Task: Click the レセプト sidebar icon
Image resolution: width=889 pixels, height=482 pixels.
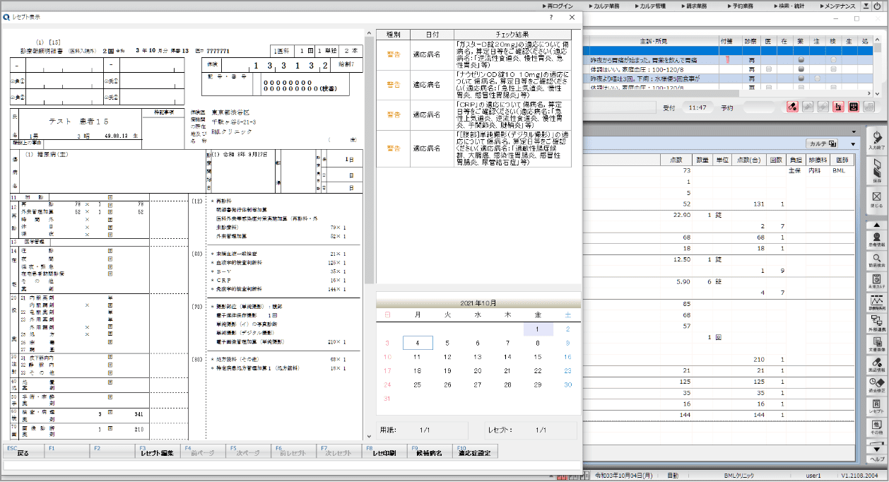Action: coord(877,406)
